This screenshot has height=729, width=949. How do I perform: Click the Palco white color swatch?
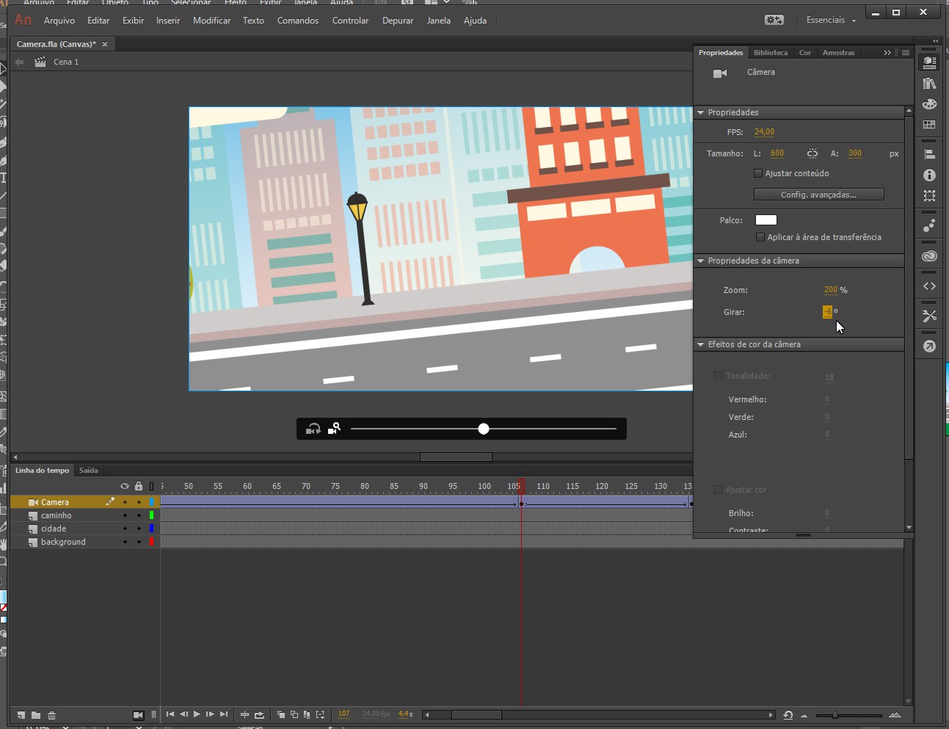766,220
